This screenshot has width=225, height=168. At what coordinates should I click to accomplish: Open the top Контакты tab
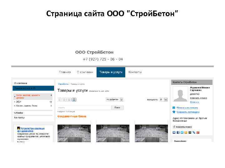135,72
